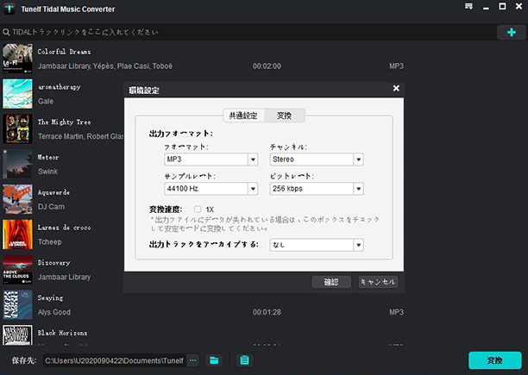Screen dimensions: 528x375
Task: Open the archive output tracks なし dropdown
Action: 317,245
